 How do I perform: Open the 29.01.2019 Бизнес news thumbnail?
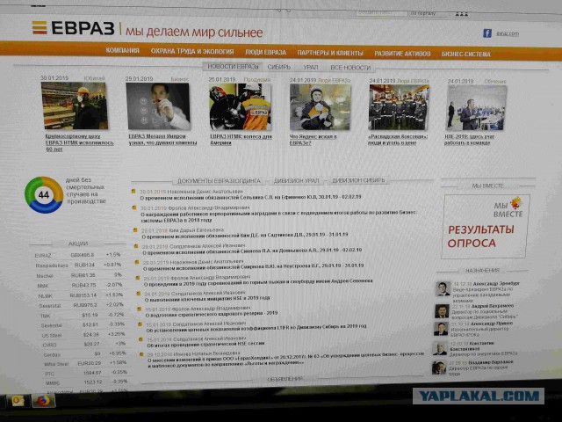pos(158,106)
